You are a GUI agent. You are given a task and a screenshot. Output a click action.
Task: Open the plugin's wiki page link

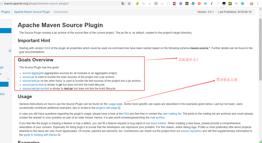pos(107,108)
